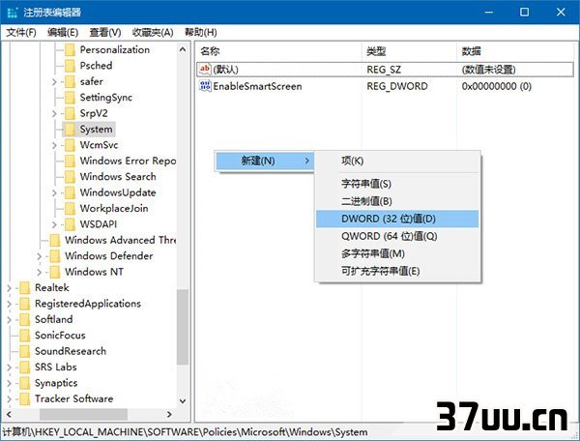Click the string value icon of (默认)
580x441 pixels.
tap(205, 70)
